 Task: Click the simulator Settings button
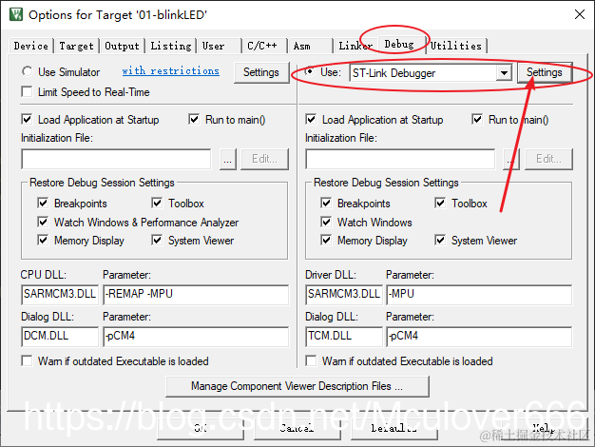point(261,72)
